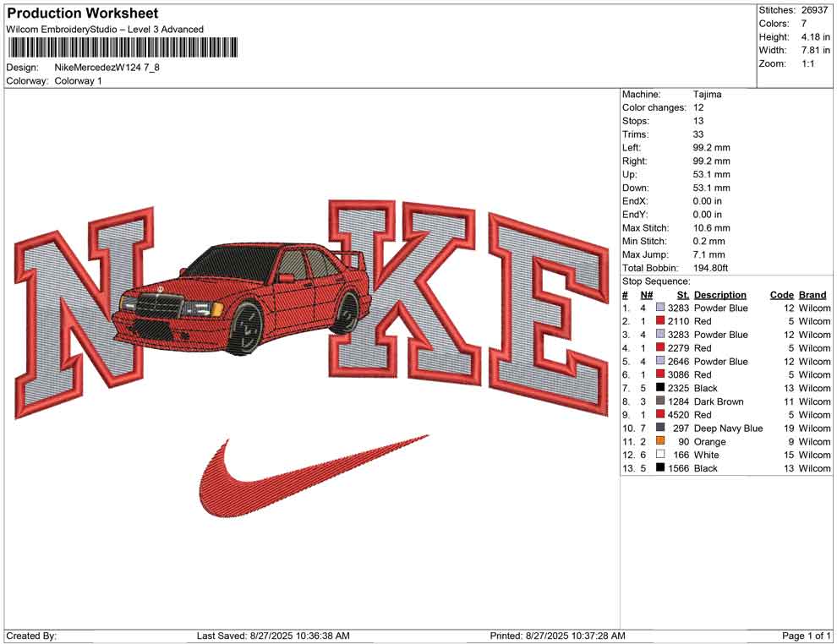Click the White color swatch in stop 12
837x644 pixels.
pyautogui.click(x=660, y=454)
